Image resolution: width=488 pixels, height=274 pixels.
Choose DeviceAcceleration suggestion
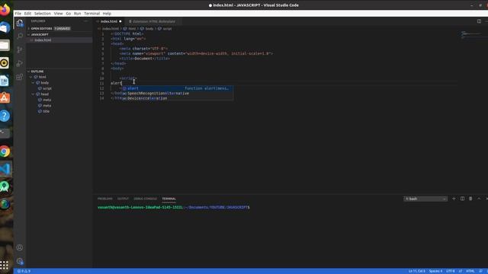pyautogui.click(x=177, y=98)
